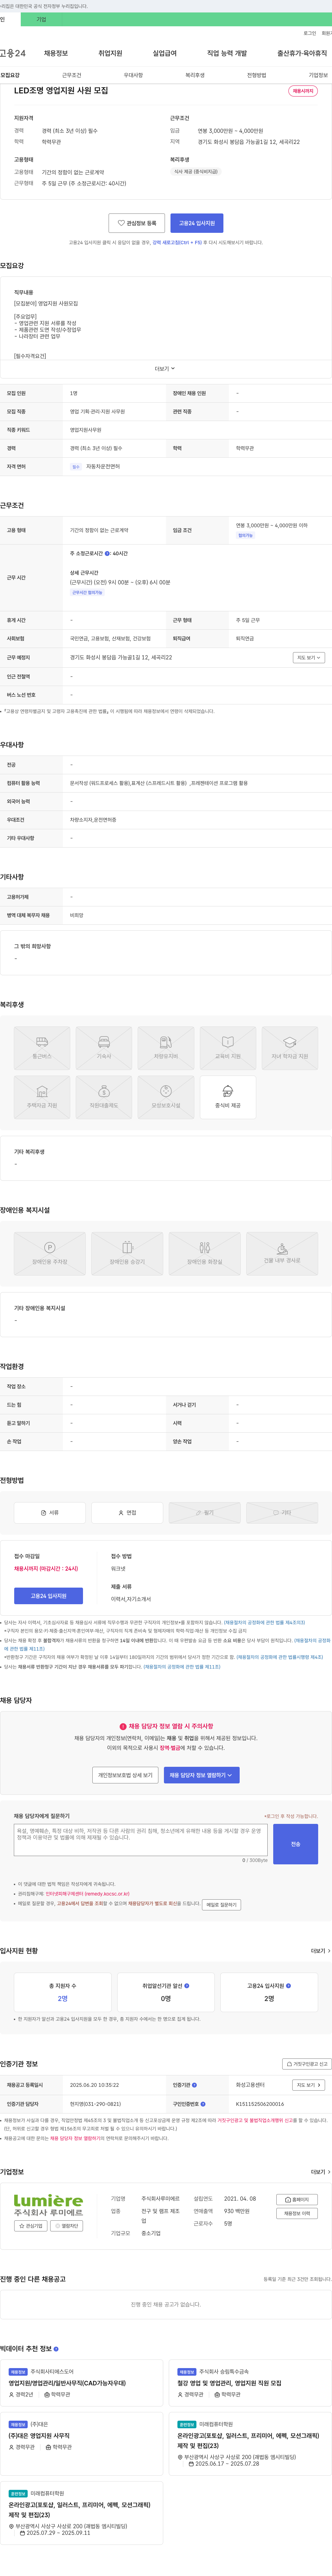Image resolution: width=332 pixels, height=2576 pixels.
Task: Click the 인증기관 info icon
Action: [x=194, y=2085]
